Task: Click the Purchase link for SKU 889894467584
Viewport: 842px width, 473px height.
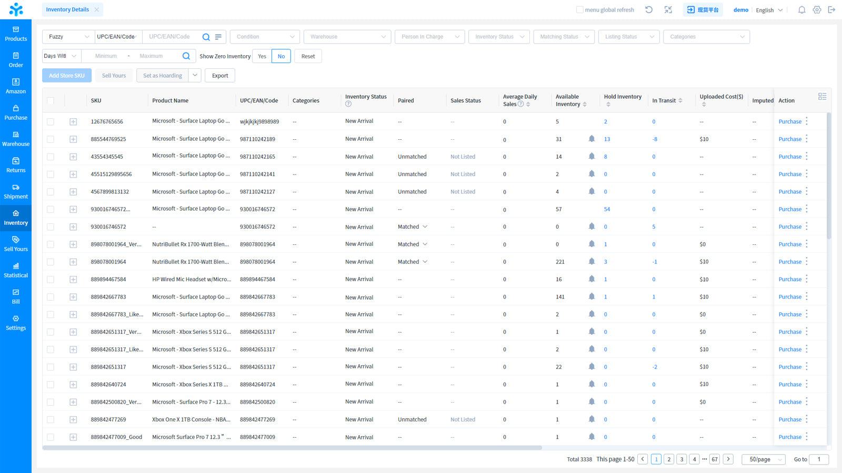Action: (x=789, y=280)
